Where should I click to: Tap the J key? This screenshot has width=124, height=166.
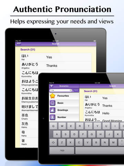tap(109, 134)
